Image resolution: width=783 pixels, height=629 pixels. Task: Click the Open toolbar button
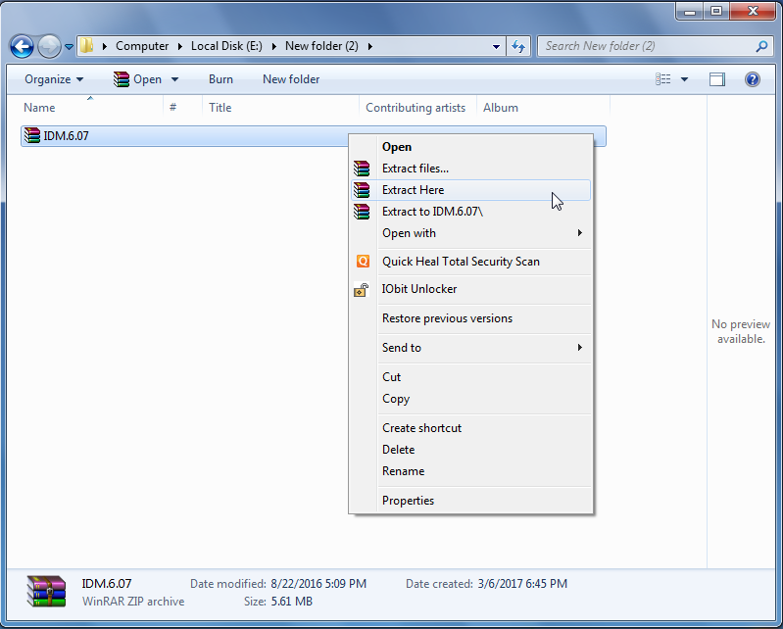coord(137,79)
